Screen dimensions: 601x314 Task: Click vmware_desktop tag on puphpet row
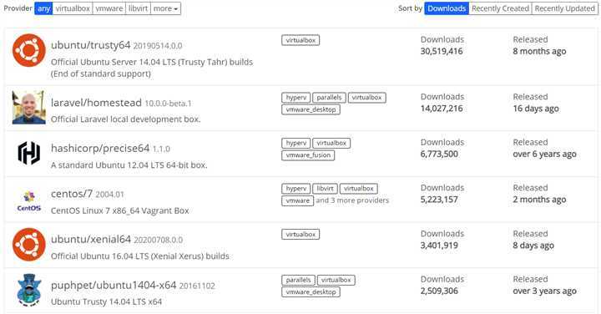311,292
